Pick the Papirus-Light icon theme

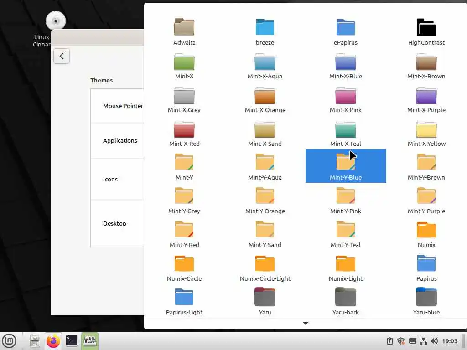click(x=184, y=301)
